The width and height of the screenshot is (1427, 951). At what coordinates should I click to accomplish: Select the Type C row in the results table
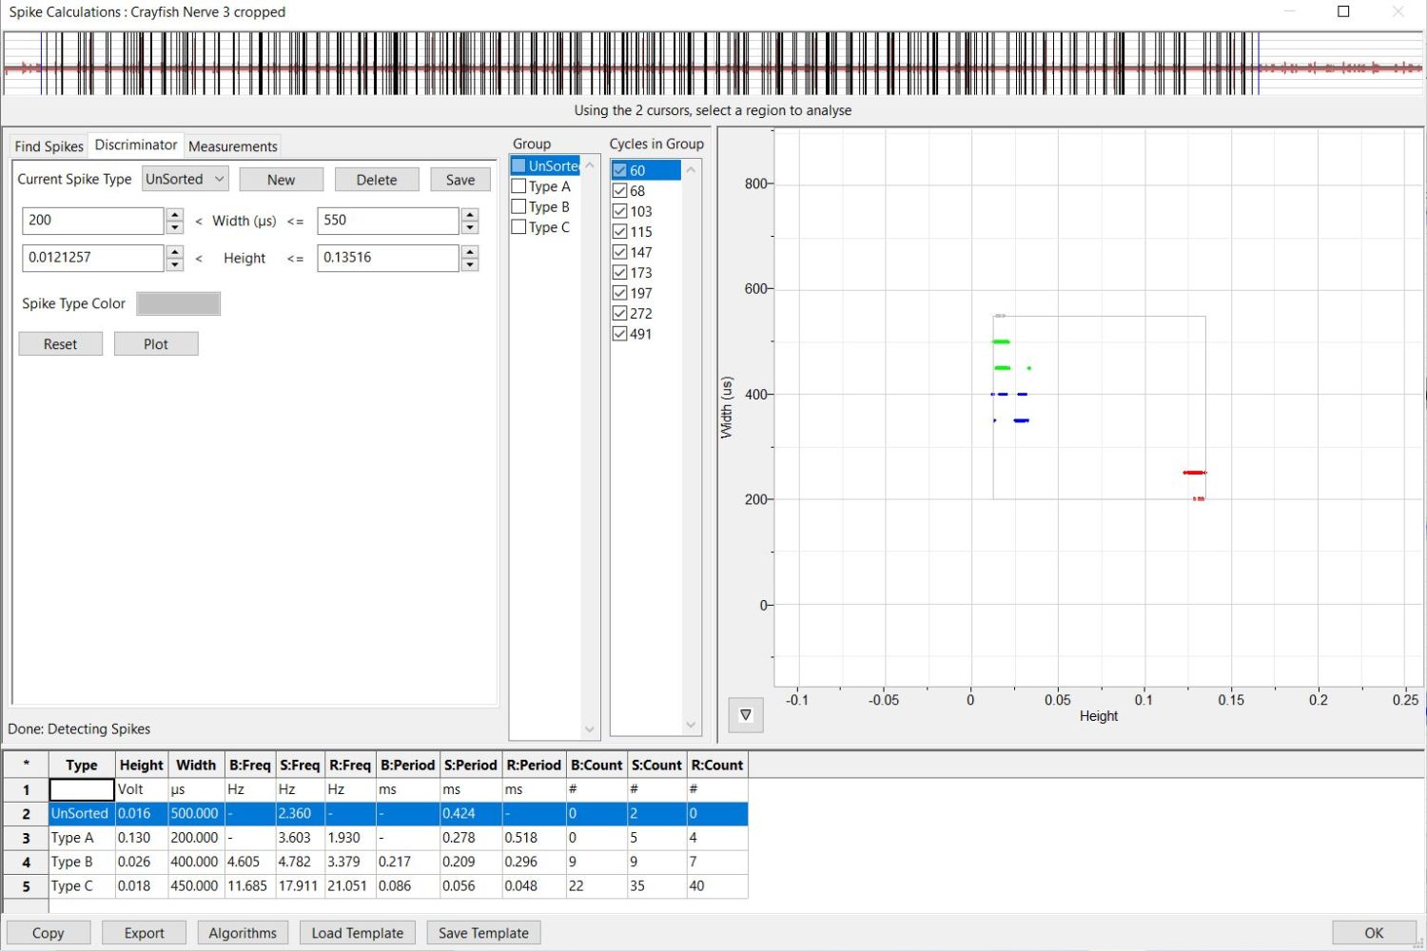(74, 885)
